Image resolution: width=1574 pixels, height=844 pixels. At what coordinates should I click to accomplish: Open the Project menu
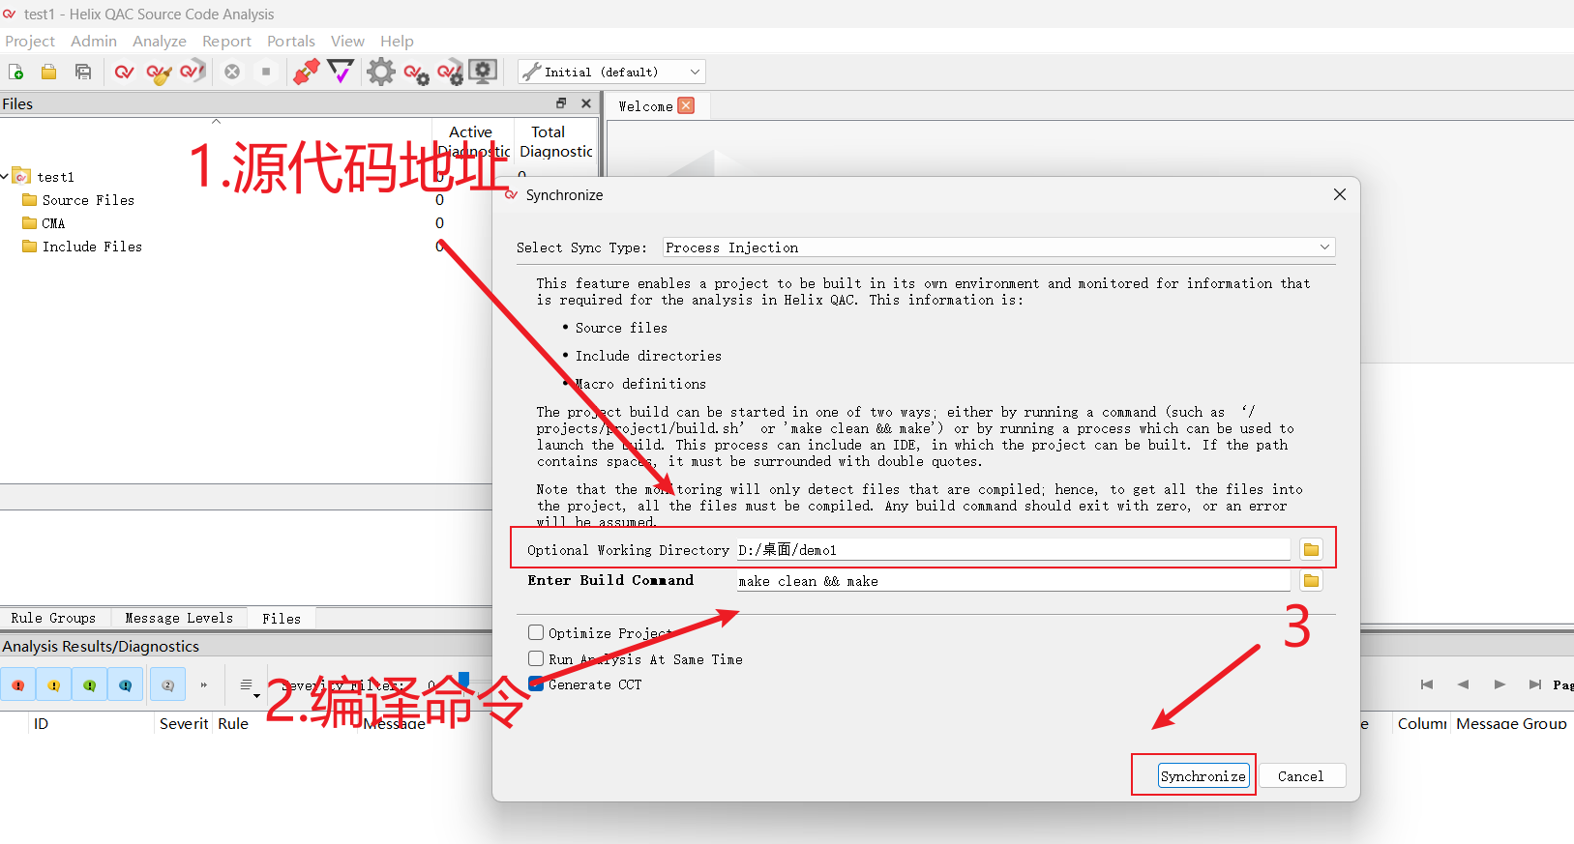tap(30, 41)
